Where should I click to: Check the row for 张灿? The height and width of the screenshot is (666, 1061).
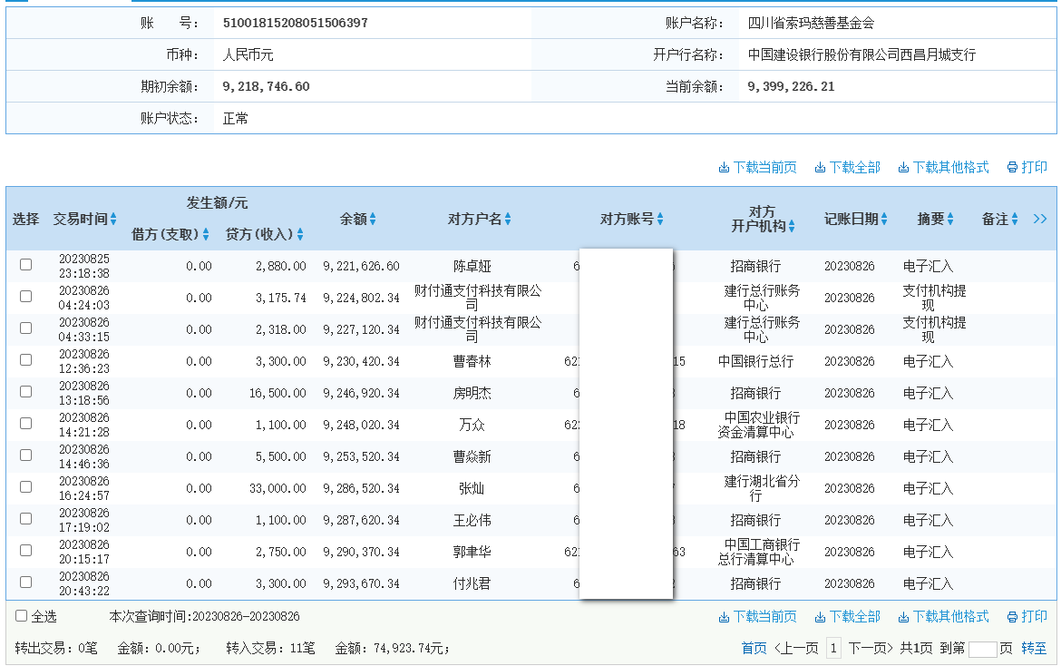click(x=25, y=487)
